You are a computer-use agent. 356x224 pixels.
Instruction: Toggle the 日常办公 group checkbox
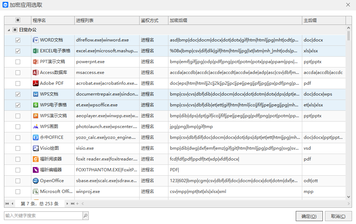tap(15, 30)
